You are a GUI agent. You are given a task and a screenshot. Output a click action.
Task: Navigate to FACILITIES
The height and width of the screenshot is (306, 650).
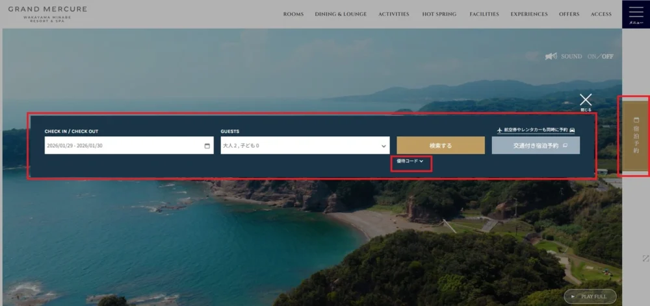pos(484,14)
